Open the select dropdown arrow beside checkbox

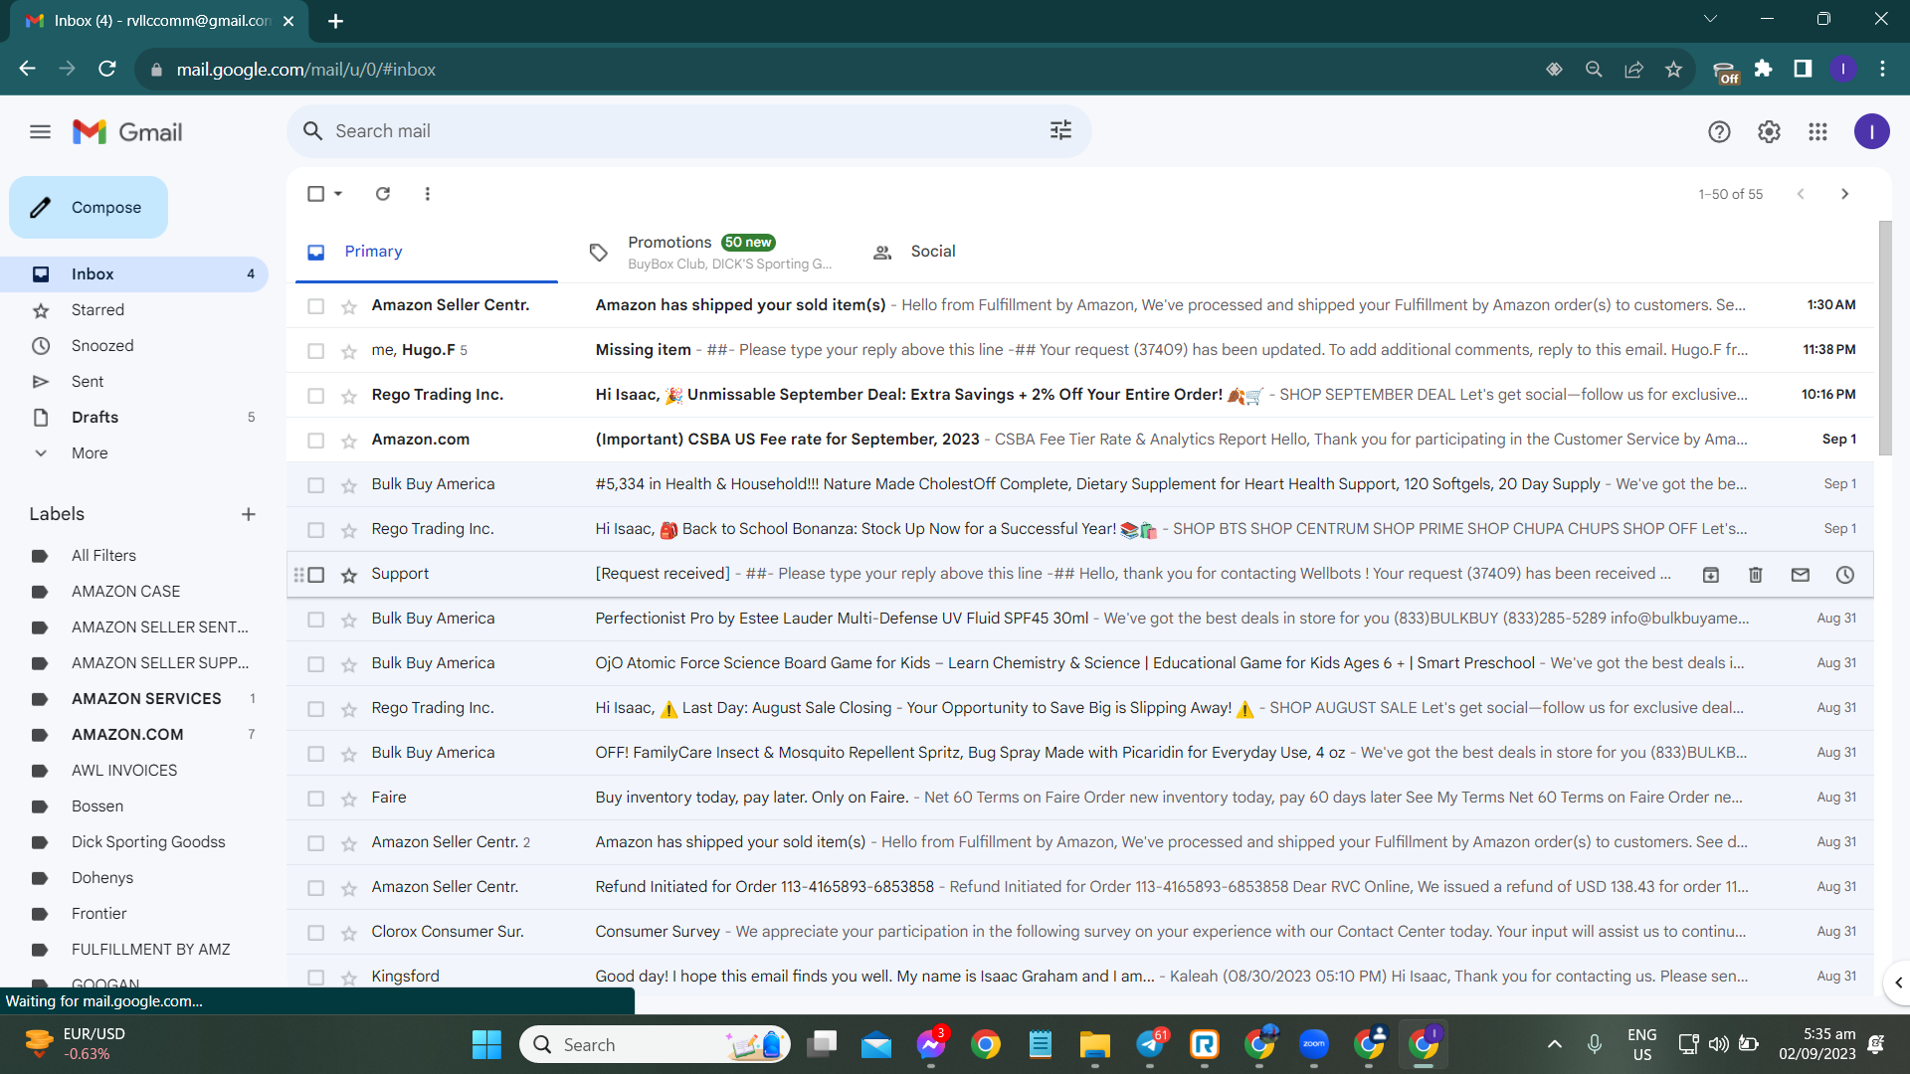[338, 194]
